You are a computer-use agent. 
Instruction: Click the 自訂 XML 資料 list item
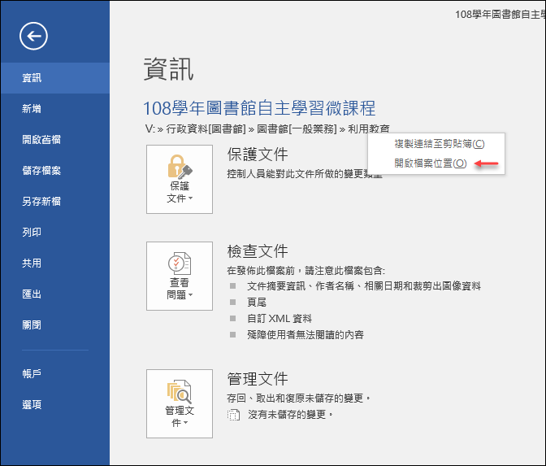[x=279, y=319]
